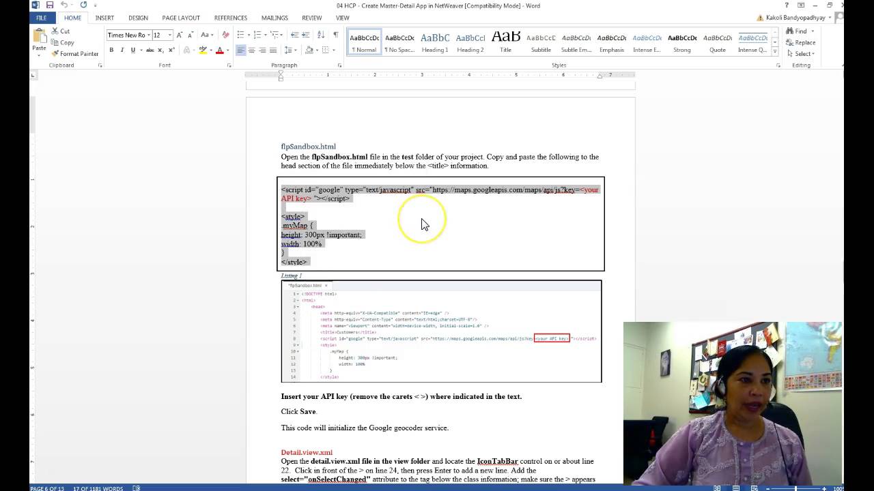874x491 pixels.
Task: Switch to Print Layout view in status bar
Action: pos(735,488)
